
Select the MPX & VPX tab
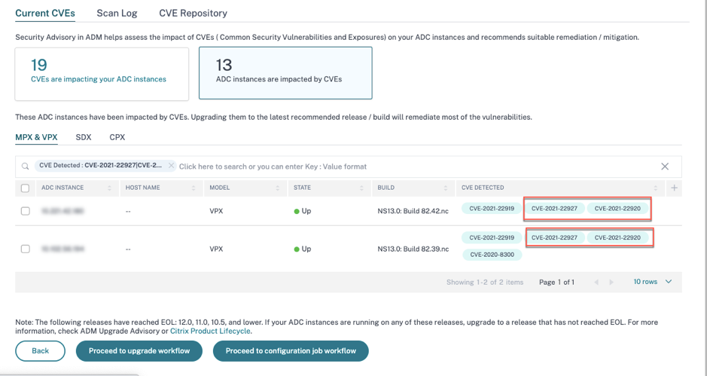[x=37, y=137]
